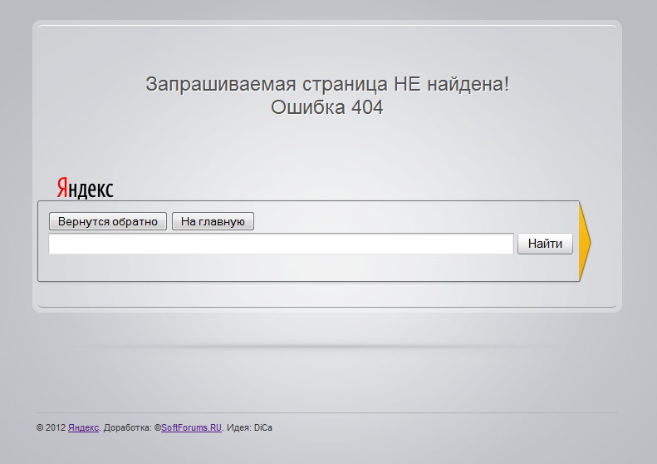The height and width of the screenshot is (464, 657).
Task: Click the red-and-black Яндекс logo
Action: point(85,188)
